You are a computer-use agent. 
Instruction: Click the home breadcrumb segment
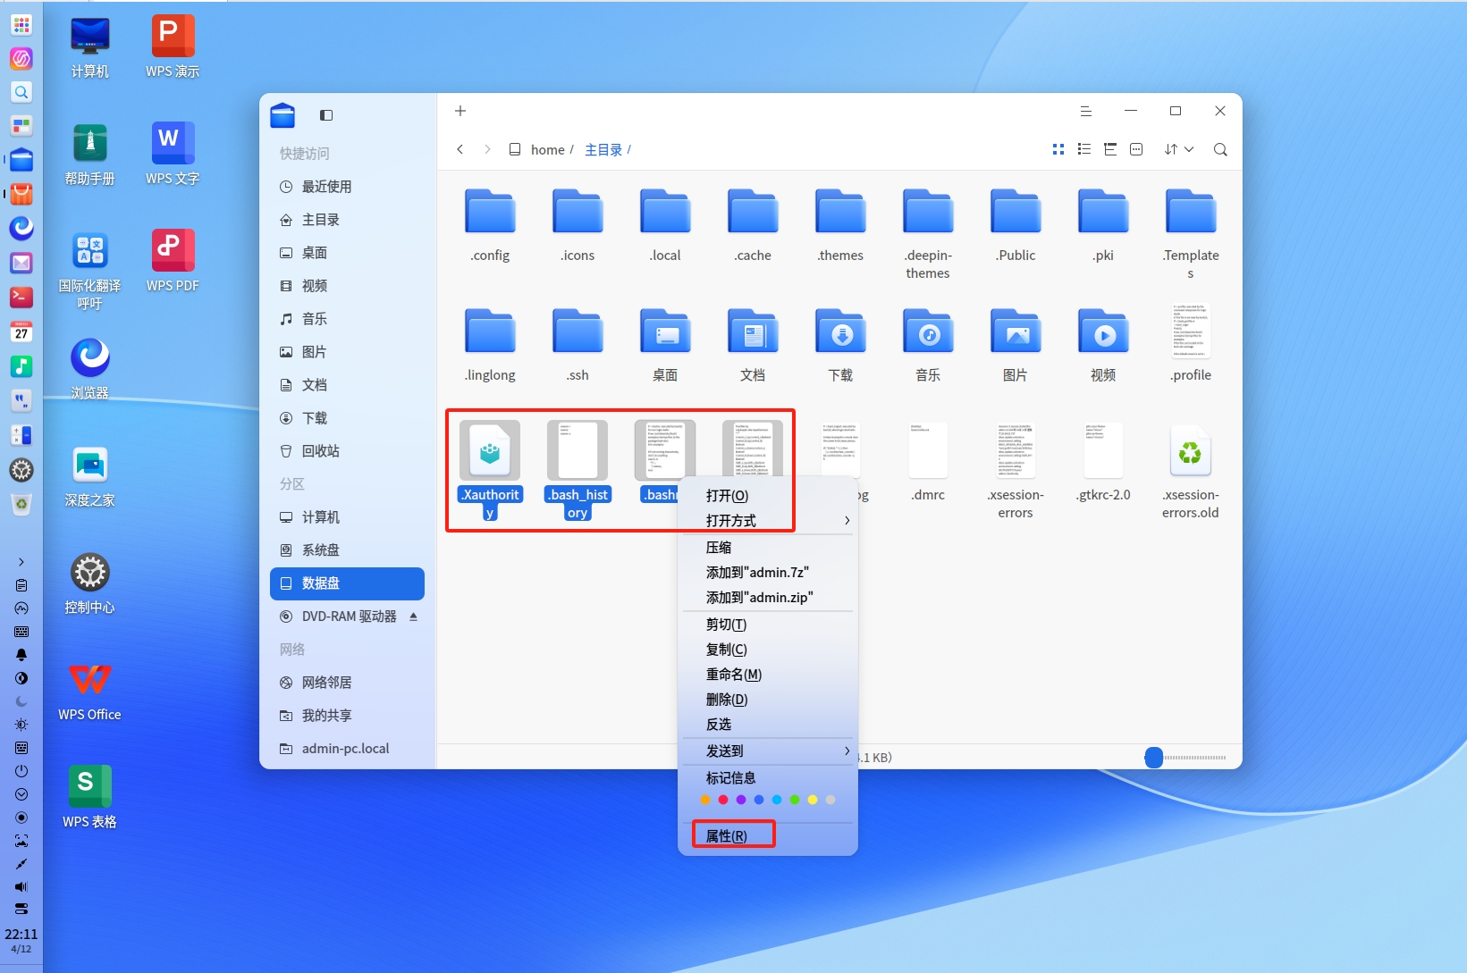pos(547,149)
